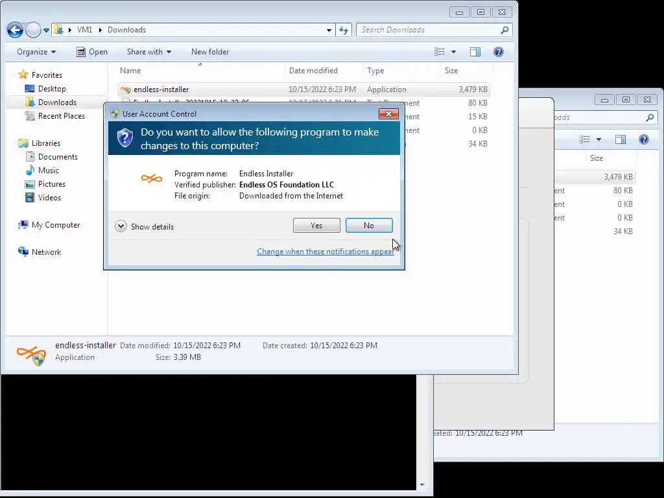Open view options dropdown arrow in front window
Viewport: 664px width, 498px height.
(453, 52)
